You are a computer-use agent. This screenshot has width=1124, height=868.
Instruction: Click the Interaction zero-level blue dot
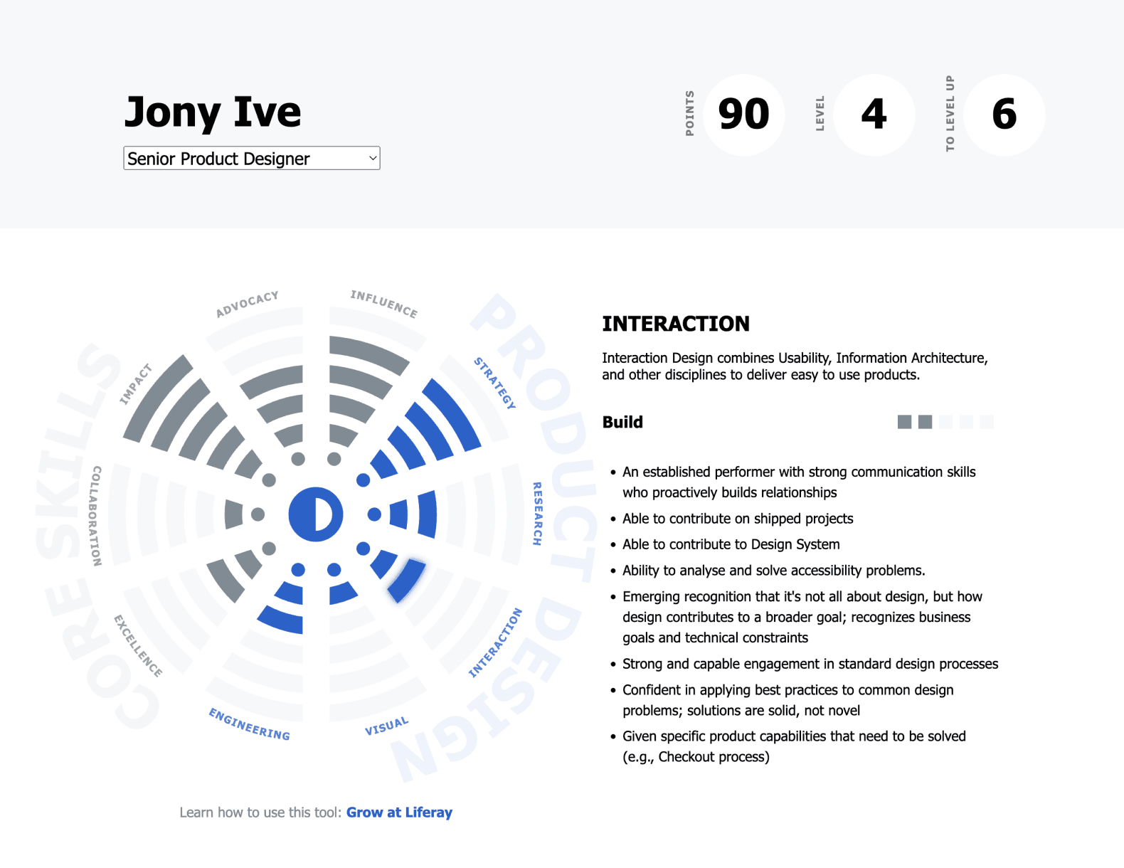pyautogui.click(x=363, y=549)
